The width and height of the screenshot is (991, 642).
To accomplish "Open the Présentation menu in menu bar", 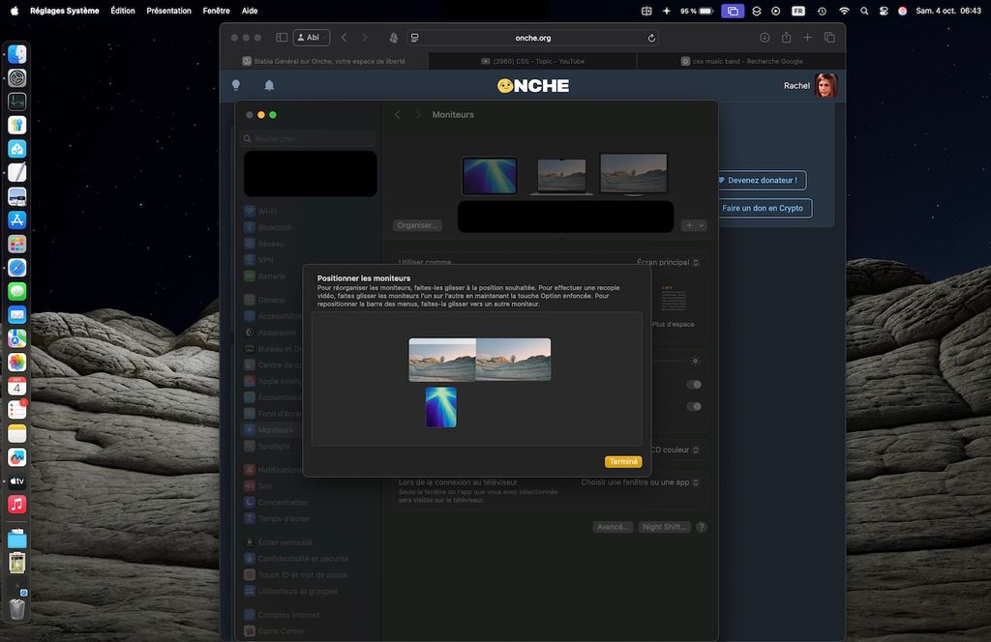I will point(168,11).
